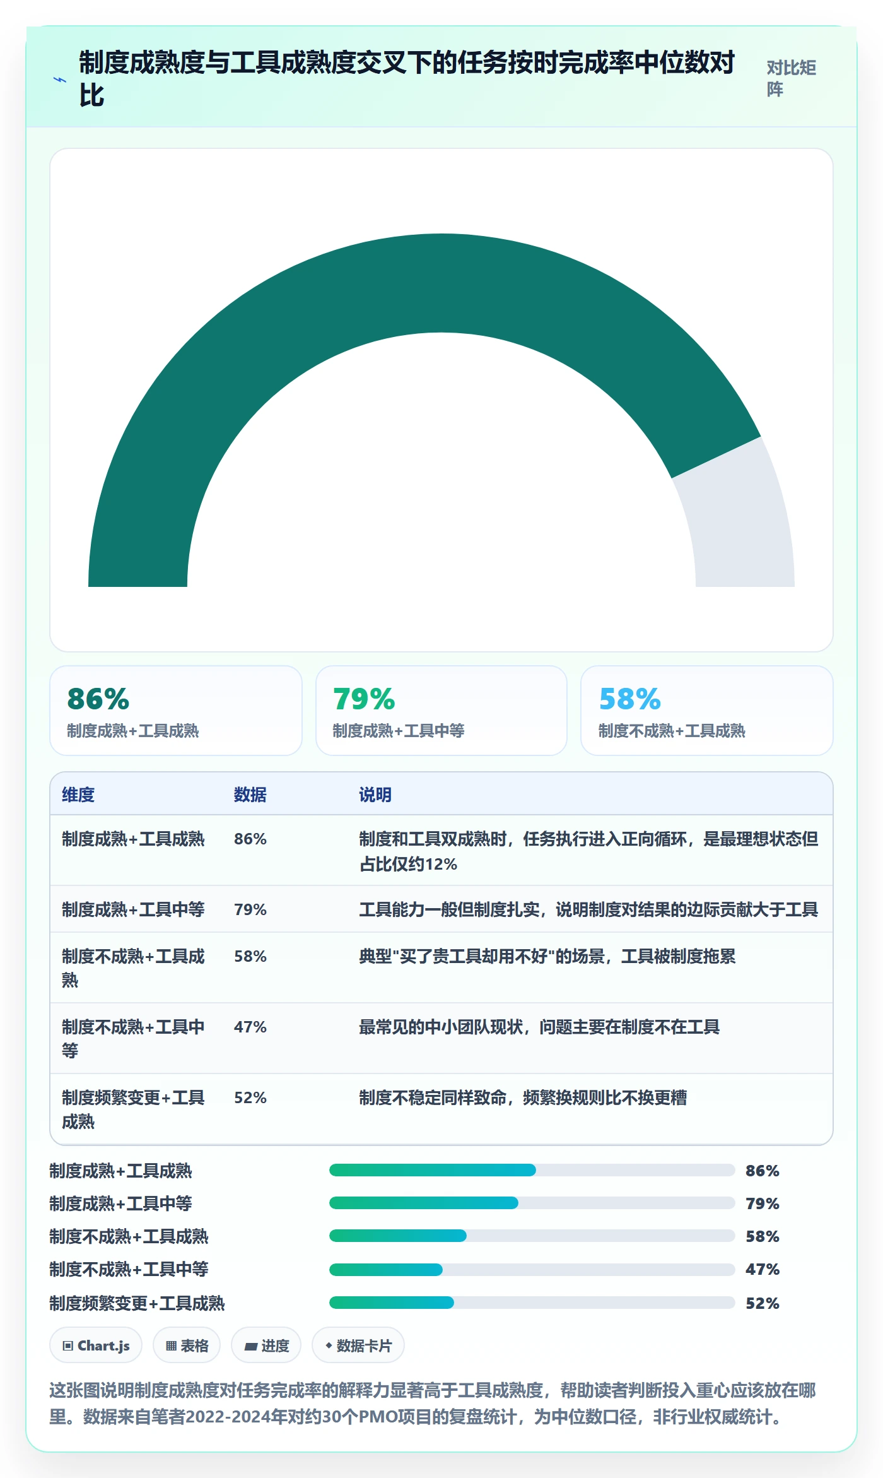Click description 最常见的中小团队现状
Image resolution: width=883 pixels, height=1478 pixels.
[539, 1027]
